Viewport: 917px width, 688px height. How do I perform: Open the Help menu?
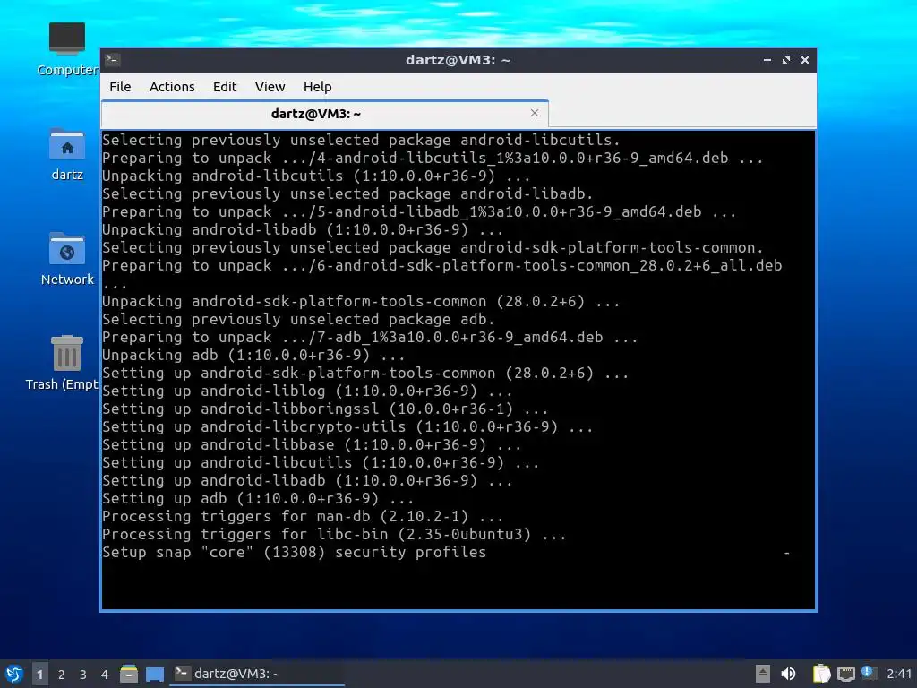click(318, 87)
